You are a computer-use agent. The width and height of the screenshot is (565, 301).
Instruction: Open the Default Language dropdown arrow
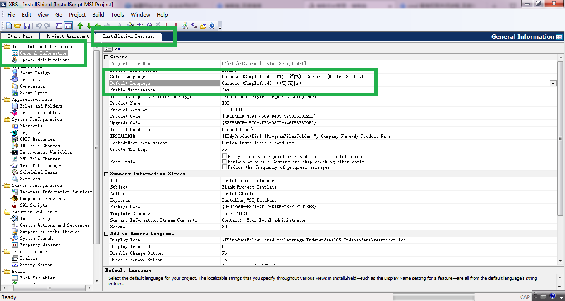click(x=553, y=83)
